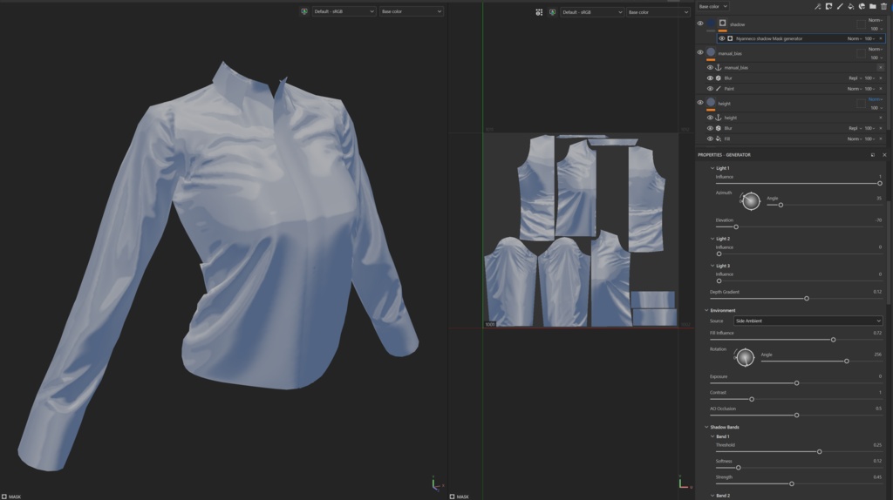Click the shadow layer blue color thumbnail
Image resolution: width=893 pixels, height=500 pixels.
point(712,24)
